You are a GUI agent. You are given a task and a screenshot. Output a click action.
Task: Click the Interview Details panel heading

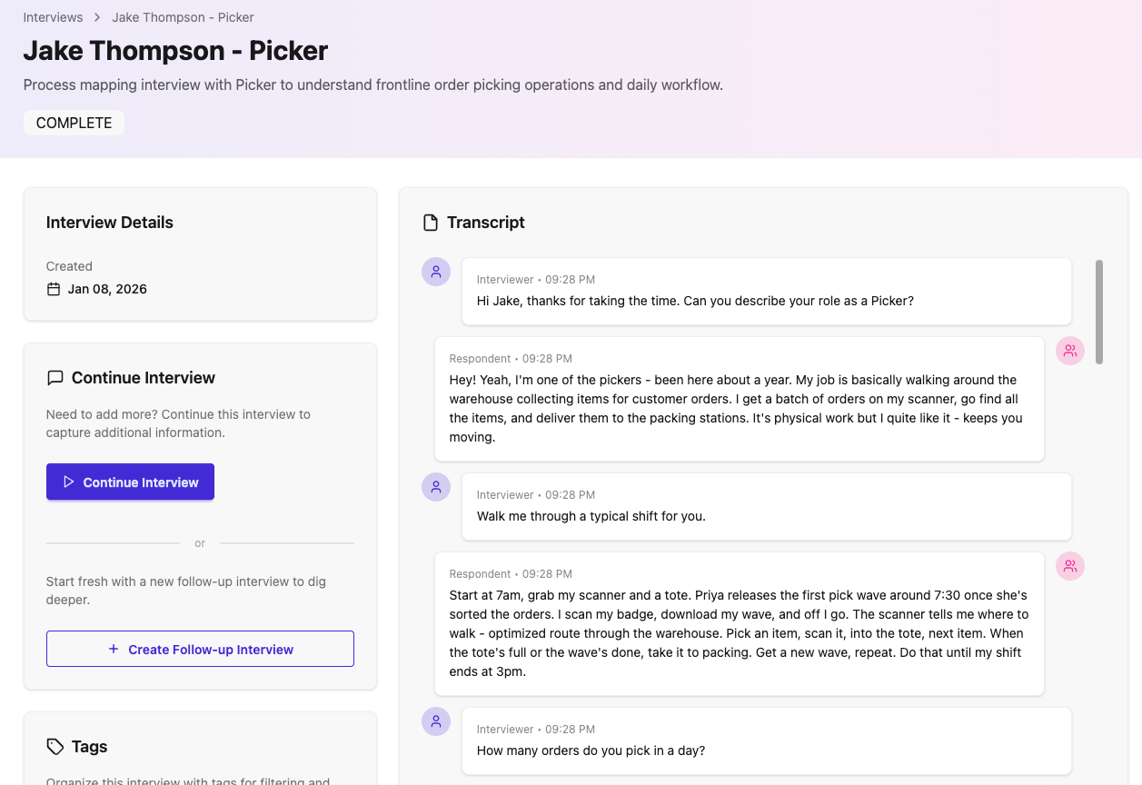(x=109, y=222)
